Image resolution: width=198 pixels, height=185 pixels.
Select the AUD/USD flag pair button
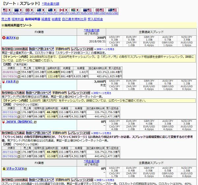[112, 11]
